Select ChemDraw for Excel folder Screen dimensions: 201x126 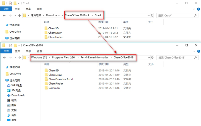(61, 79)
